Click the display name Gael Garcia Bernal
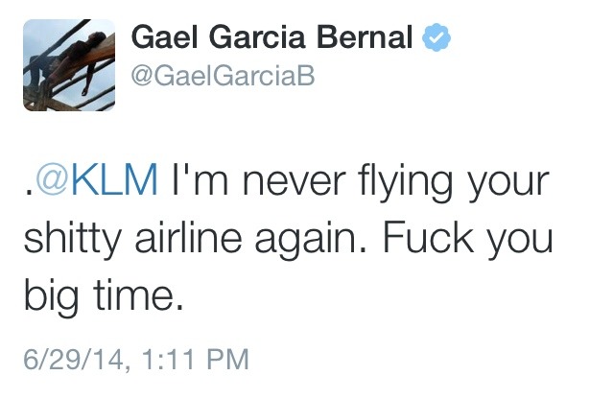The height and width of the screenshot is (399, 613). point(271,40)
